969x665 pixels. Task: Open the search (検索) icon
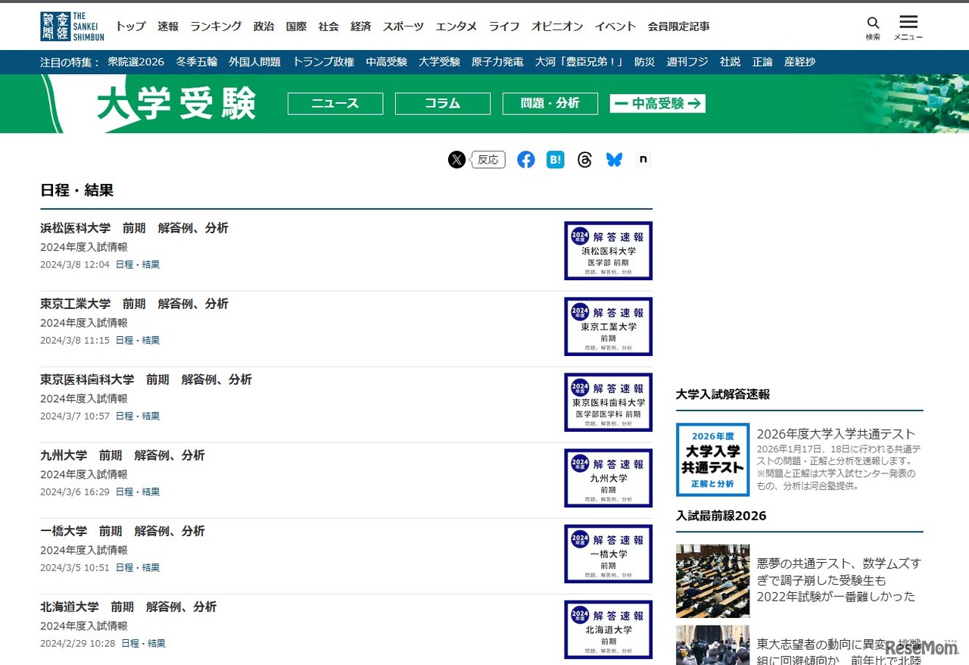[x=872, y=25]
